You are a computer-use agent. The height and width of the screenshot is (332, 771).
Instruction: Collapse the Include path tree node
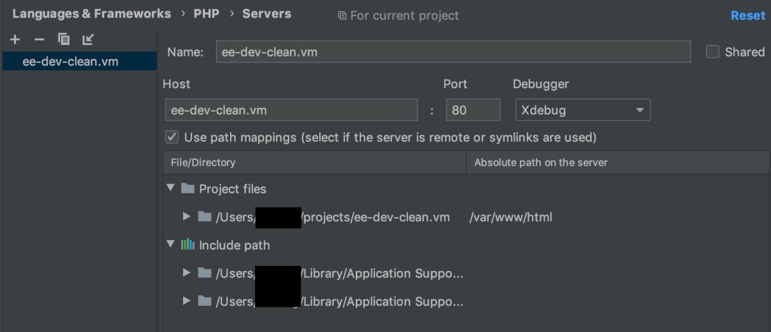[x=170, y=244]
